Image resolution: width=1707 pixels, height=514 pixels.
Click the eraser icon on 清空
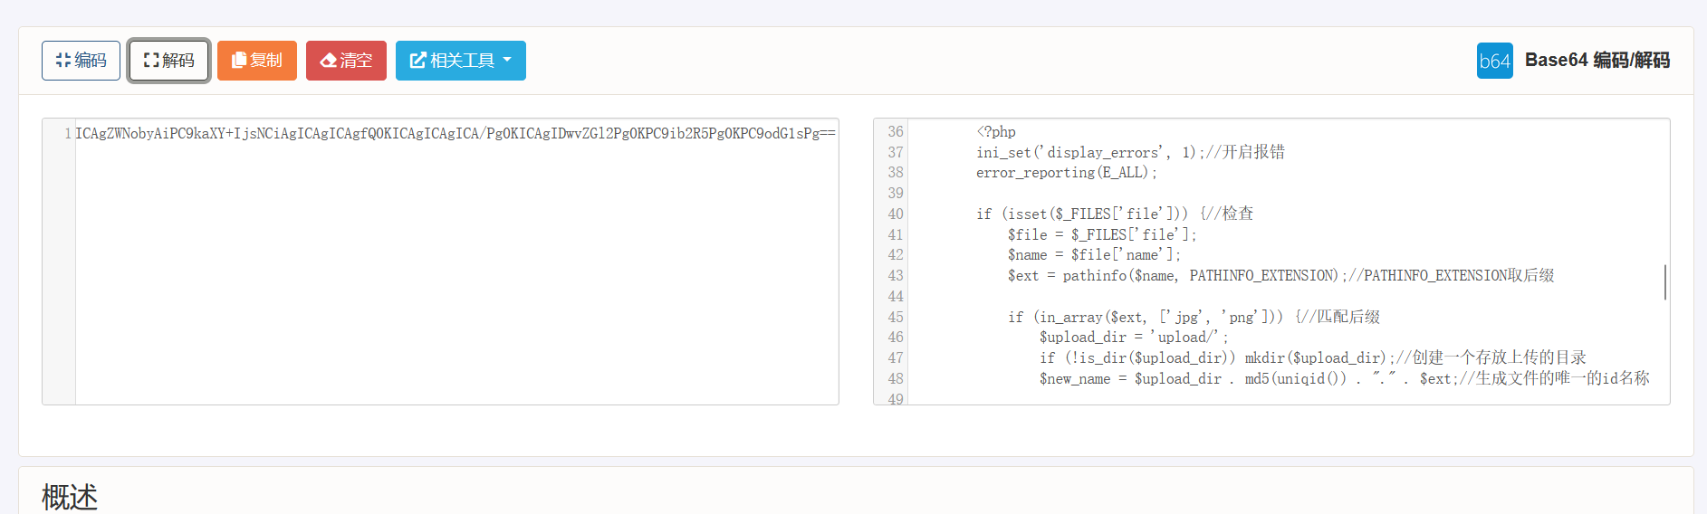[x=329, y=61]
